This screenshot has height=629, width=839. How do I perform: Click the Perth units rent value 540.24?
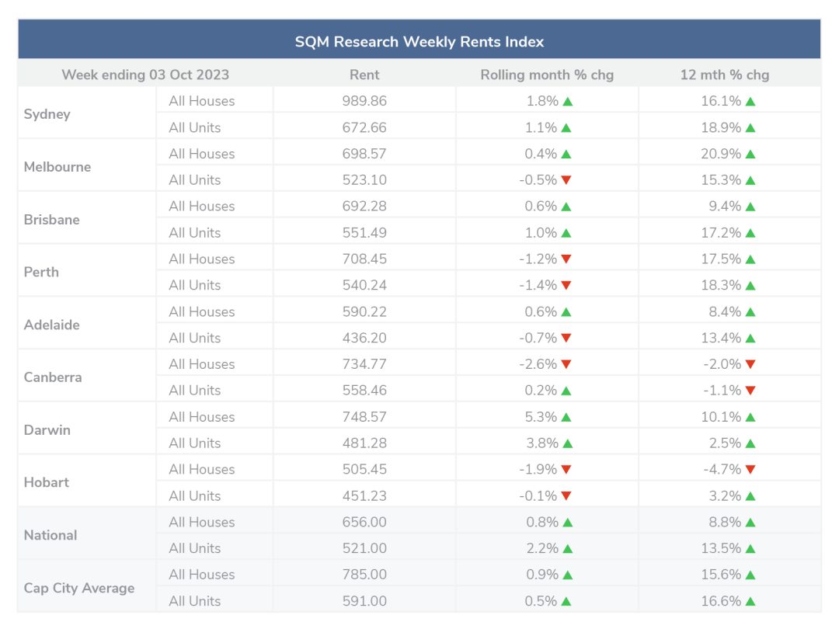[364, 286]
